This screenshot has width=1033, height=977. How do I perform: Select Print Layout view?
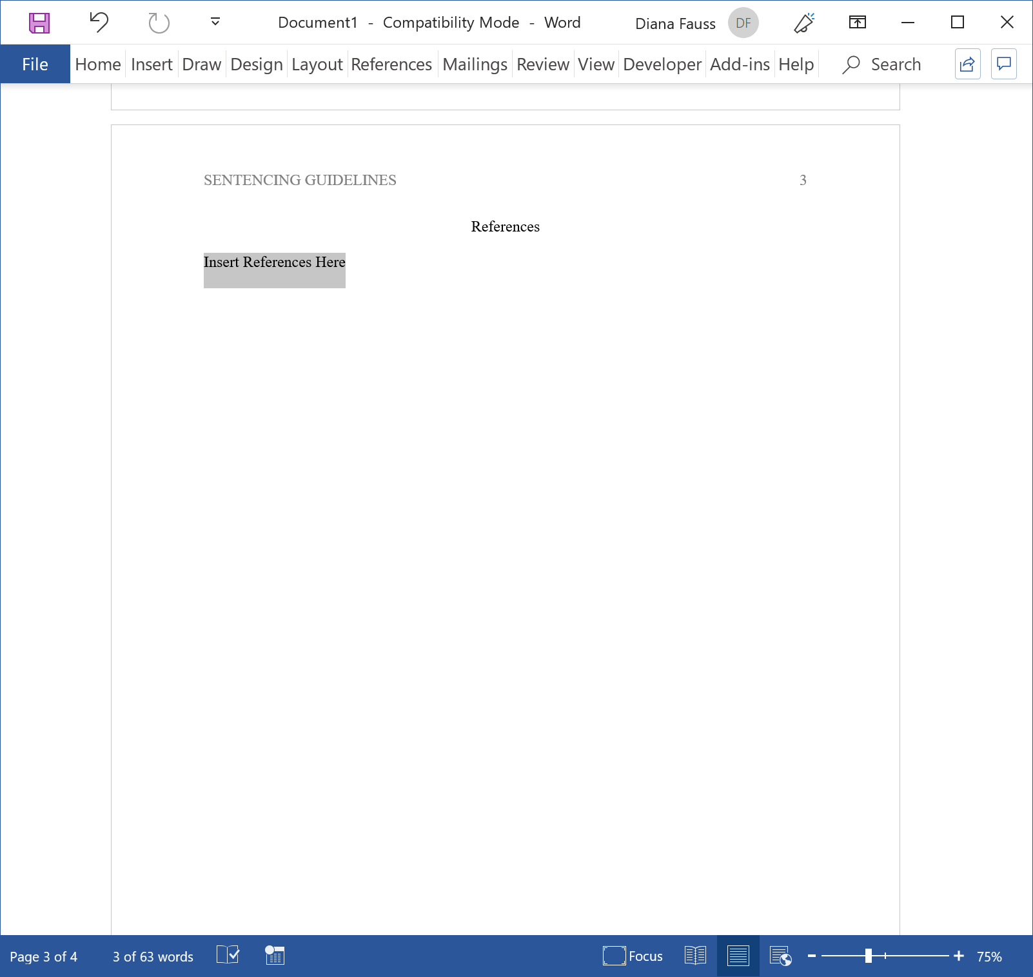pyautogui.click(x=738, y=956)
